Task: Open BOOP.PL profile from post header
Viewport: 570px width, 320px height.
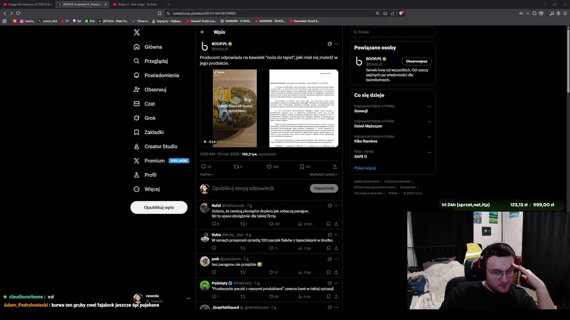Action: pos(220,44)
